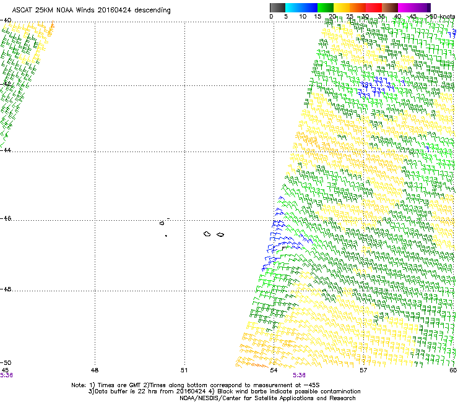Image resolution: width=458 pixels, height=402 pixels.
Task: Click the easternmost island outline near 52
Action: [x=220, y=235]
